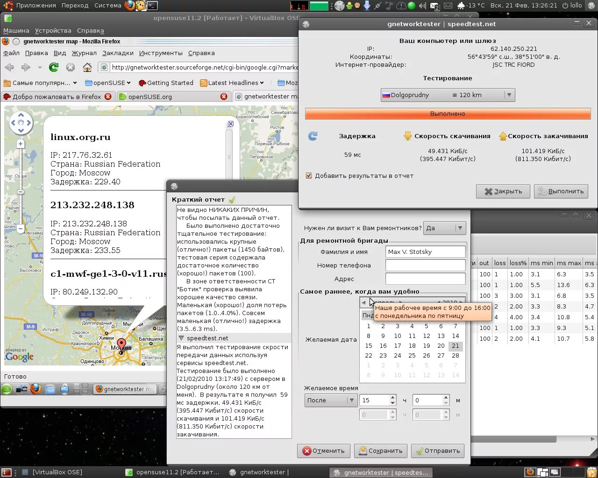
Task: Go to Firefox Home page icon
Action: coord(87,67)
